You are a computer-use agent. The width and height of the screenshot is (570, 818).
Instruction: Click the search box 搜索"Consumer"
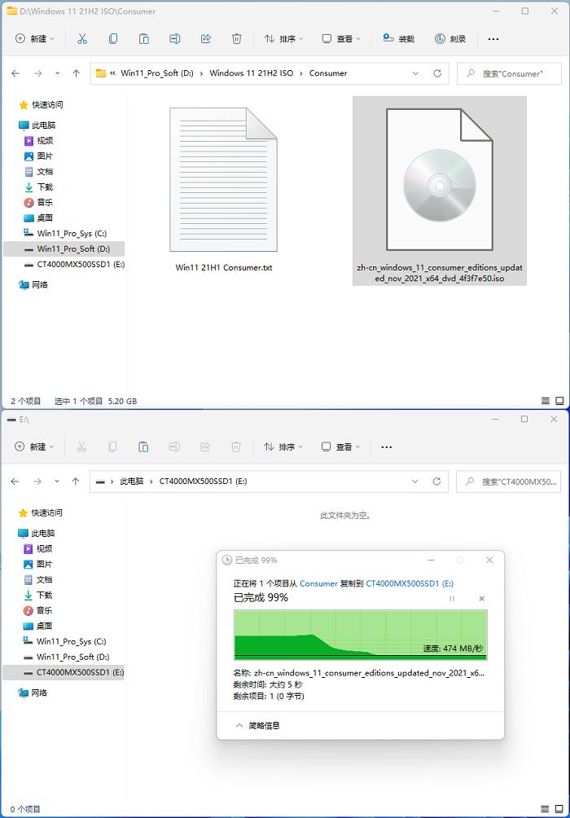[510, 73]
